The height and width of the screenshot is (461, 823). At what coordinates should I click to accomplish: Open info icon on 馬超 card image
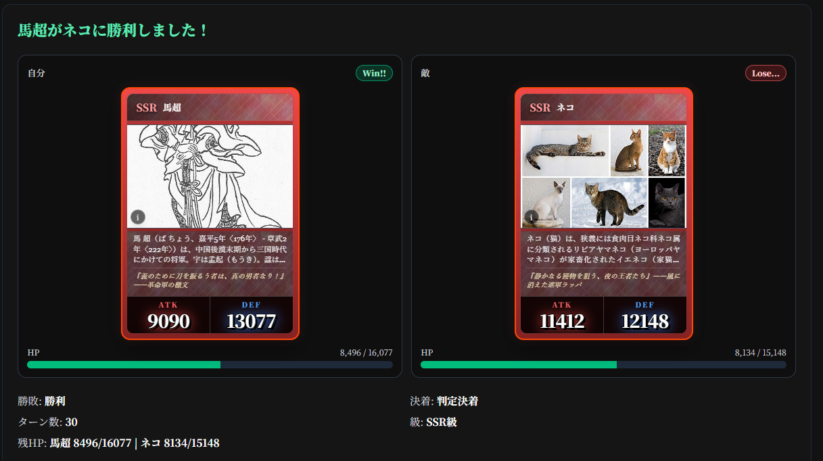pos(138,217)
